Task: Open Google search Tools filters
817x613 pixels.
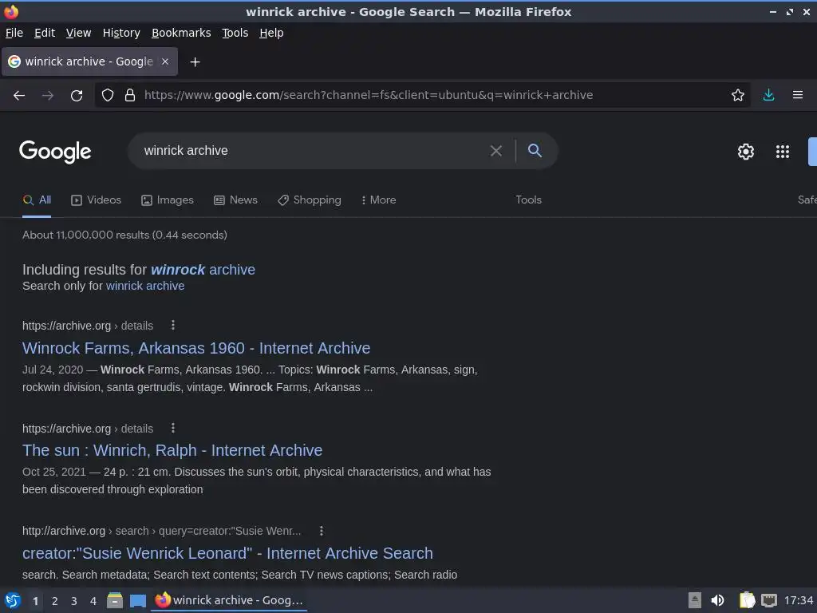Action: pyautogui.click(x=528, y=200)
